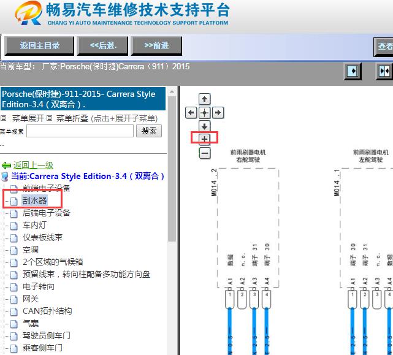Click the M014_1 component label

tap(337, 183)
